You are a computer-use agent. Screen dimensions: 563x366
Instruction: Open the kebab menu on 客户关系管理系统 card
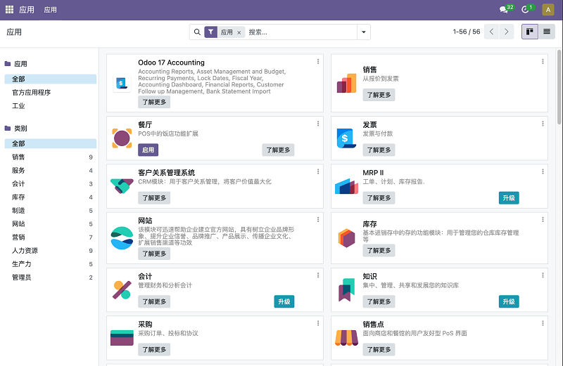pyautogui.click(x=318, y=171)
